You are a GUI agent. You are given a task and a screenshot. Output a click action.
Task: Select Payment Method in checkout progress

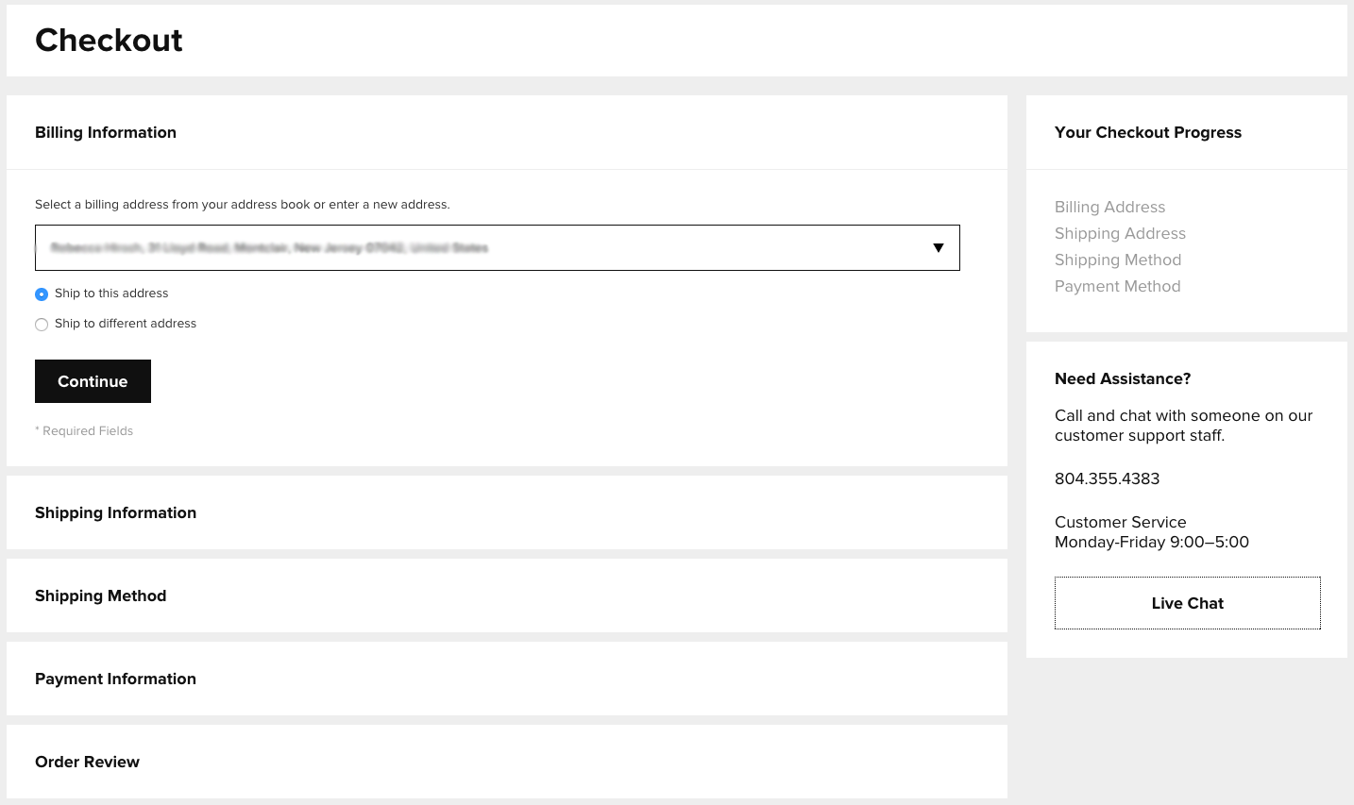click(x=1117, y=286)
